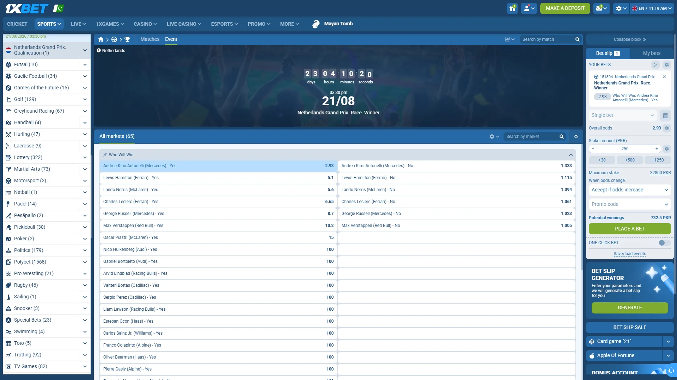Add +500 to the stake

630,160
